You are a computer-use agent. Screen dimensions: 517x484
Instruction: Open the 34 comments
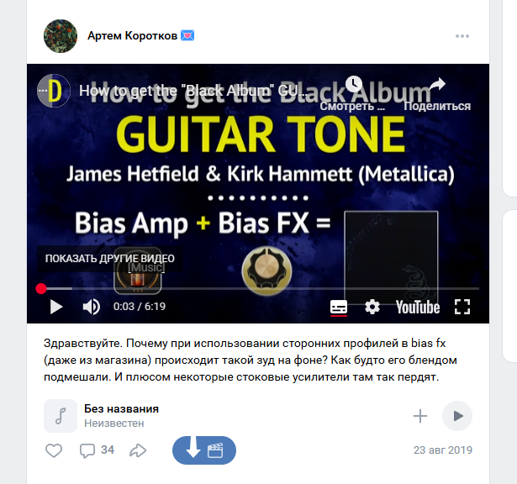point(97,450)
